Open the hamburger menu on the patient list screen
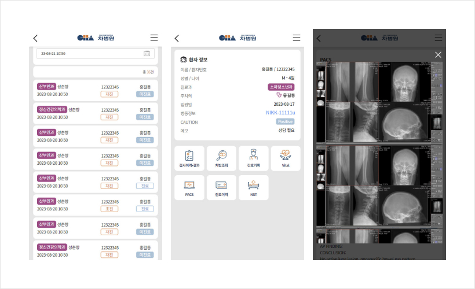 coord(154,38)
